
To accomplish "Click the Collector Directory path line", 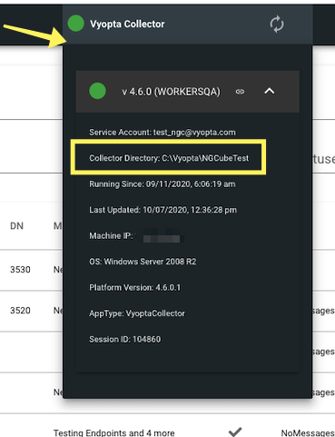I will click(169, 158).
